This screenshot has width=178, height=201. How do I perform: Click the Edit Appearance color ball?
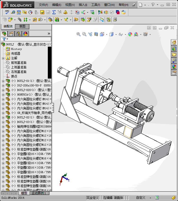(x=130, y=34)
